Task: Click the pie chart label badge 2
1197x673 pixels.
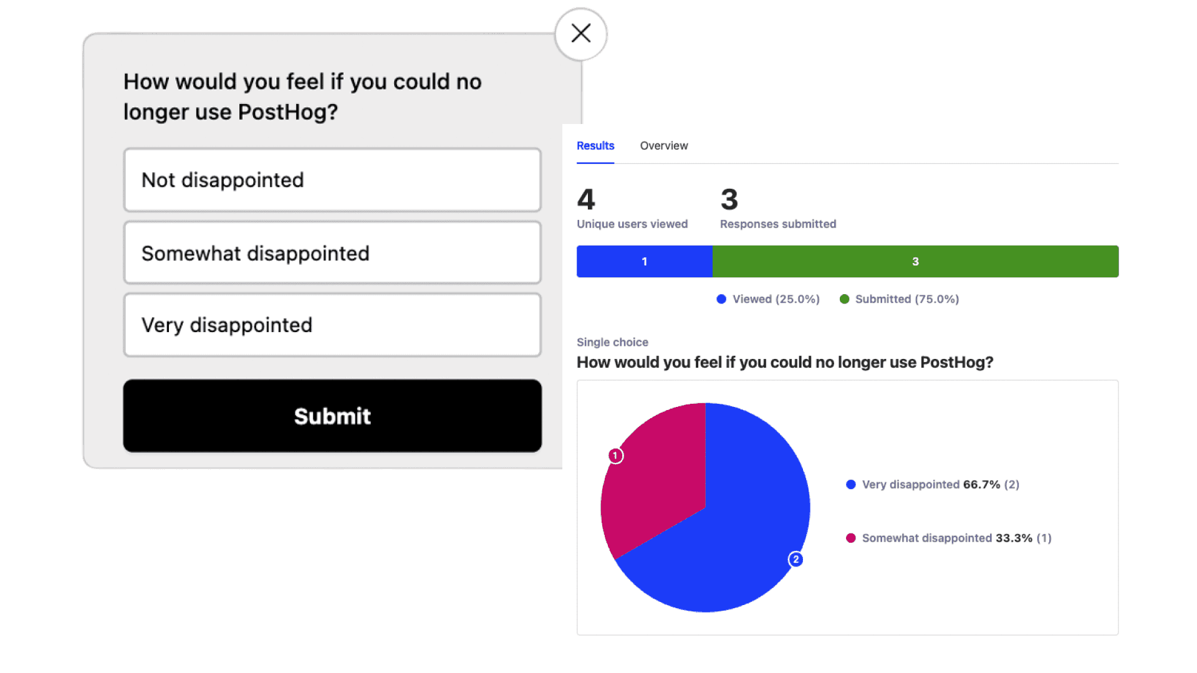Action: 796,560
